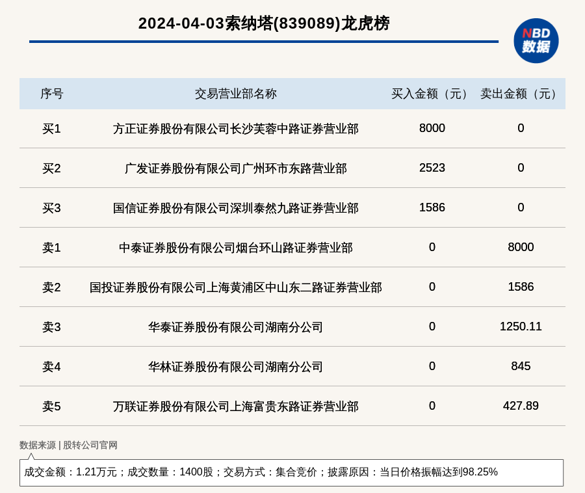This screenshot has width=585, height=493.
Task: Click the 0 buy amount in 卖2 row
Action: [x=432, y=287]
